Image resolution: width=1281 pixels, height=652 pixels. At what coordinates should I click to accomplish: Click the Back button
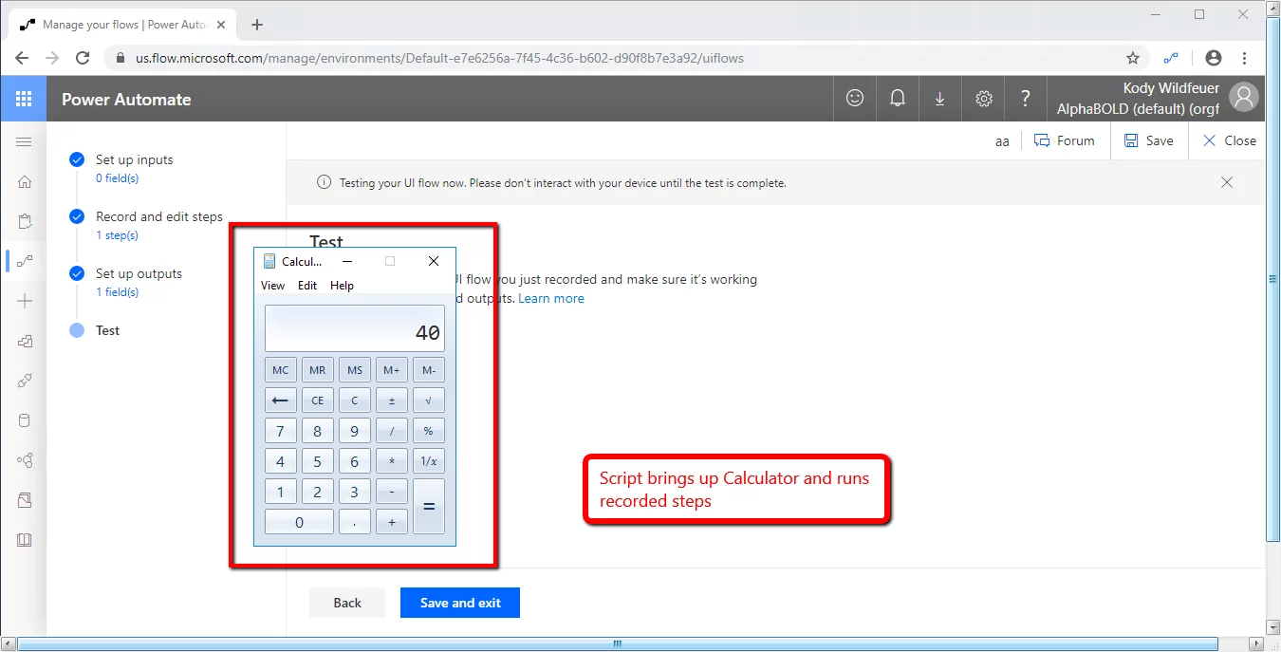pos(347,603)
